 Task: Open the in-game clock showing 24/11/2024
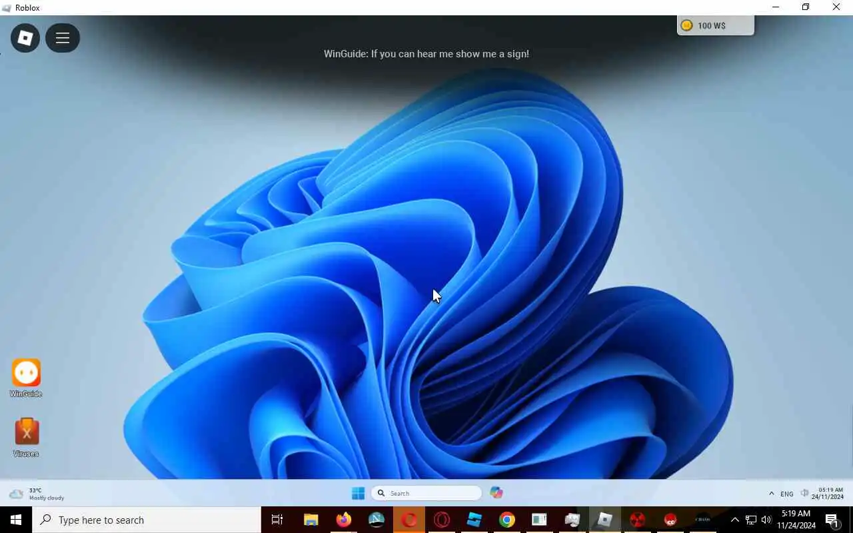click(x=828, y=494)
